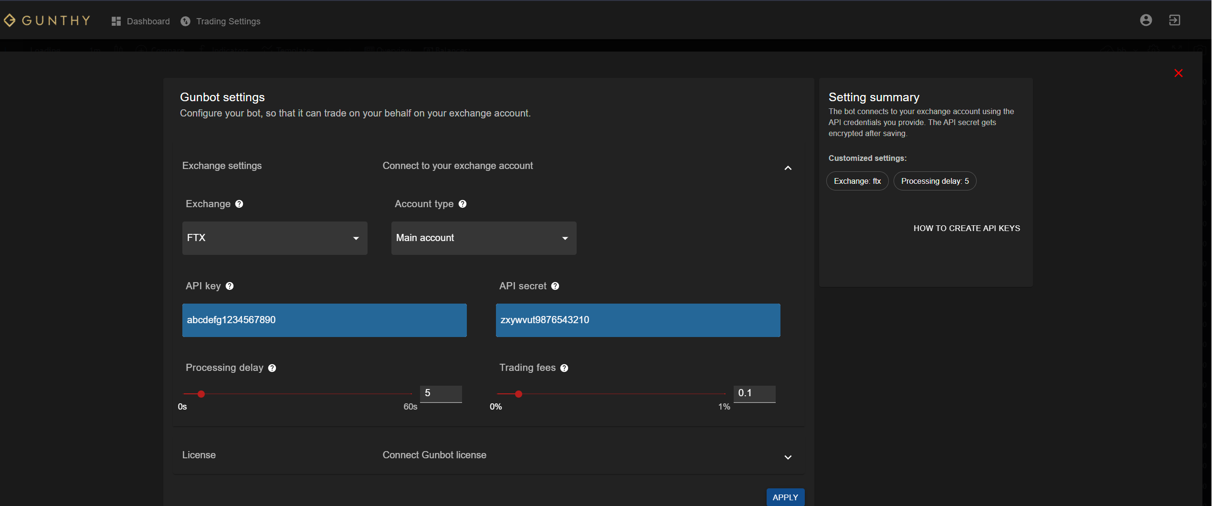Screen dimensions: 1222x506
Task: Click the user account profile icon
Action: (x=1146, y=20)
